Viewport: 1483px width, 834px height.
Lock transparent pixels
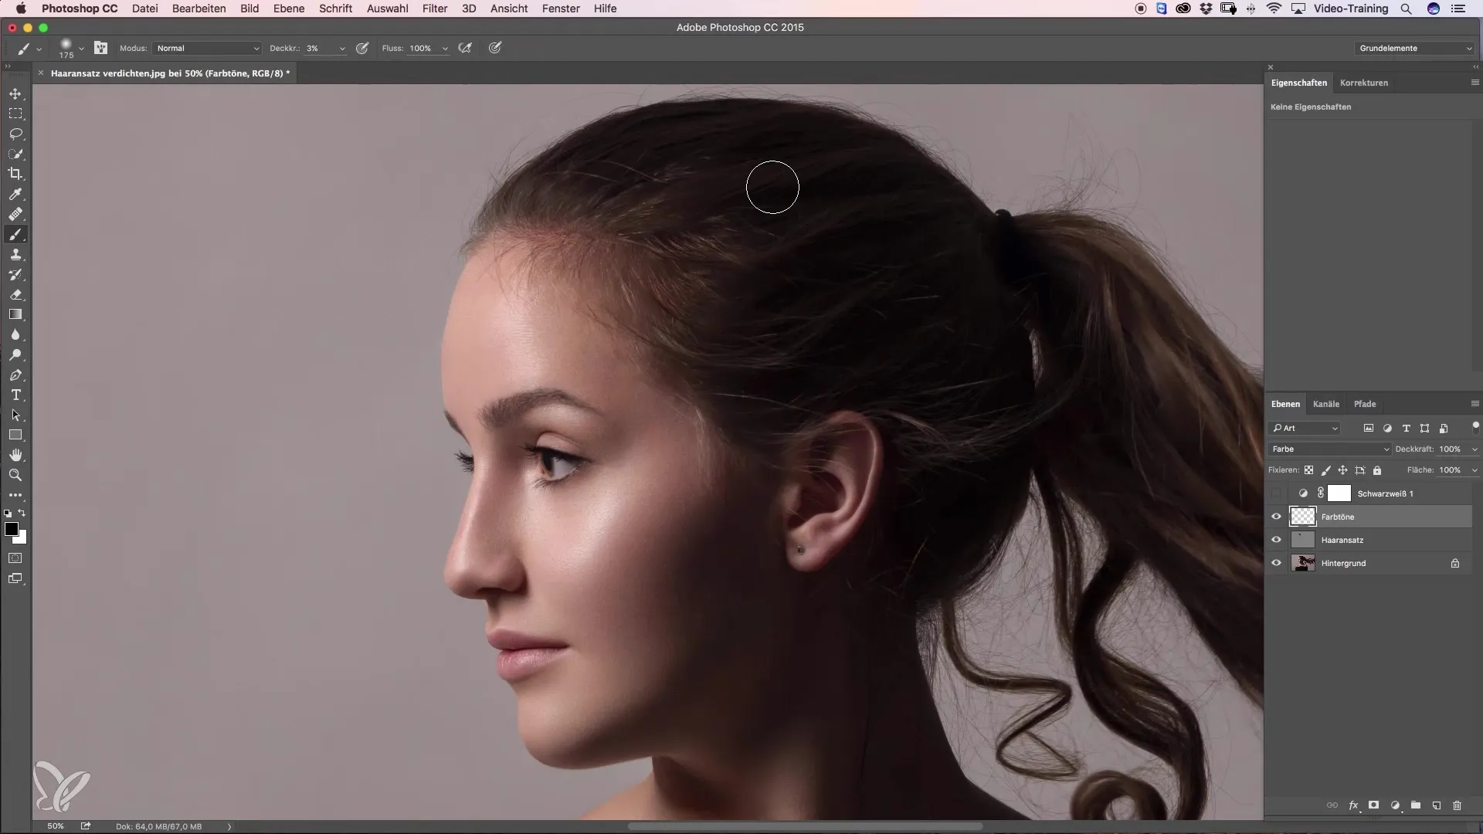[1308, 470]
